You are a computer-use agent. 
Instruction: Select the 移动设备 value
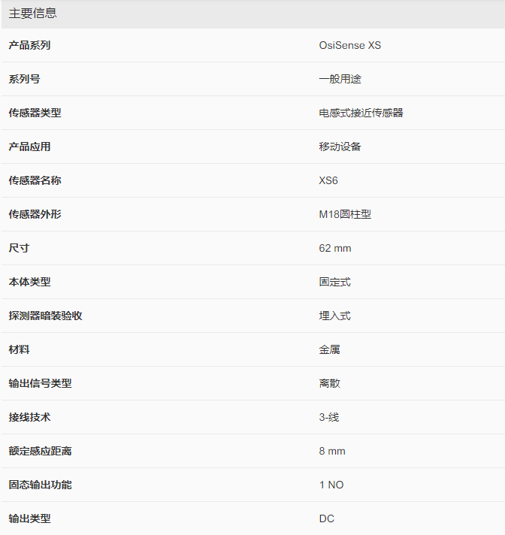pos(340,147)
